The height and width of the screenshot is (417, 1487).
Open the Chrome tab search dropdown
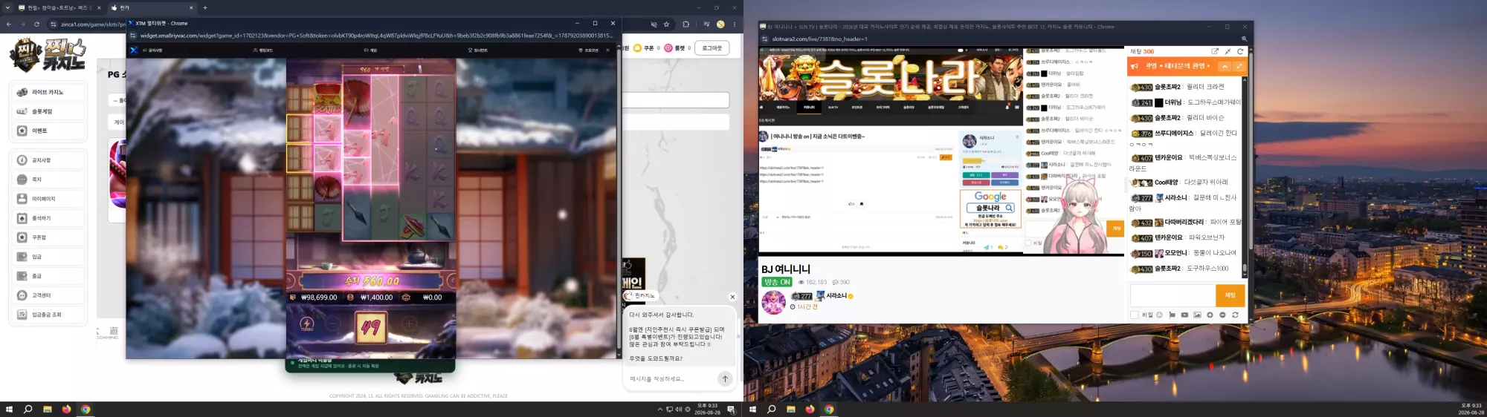[7, 7]
